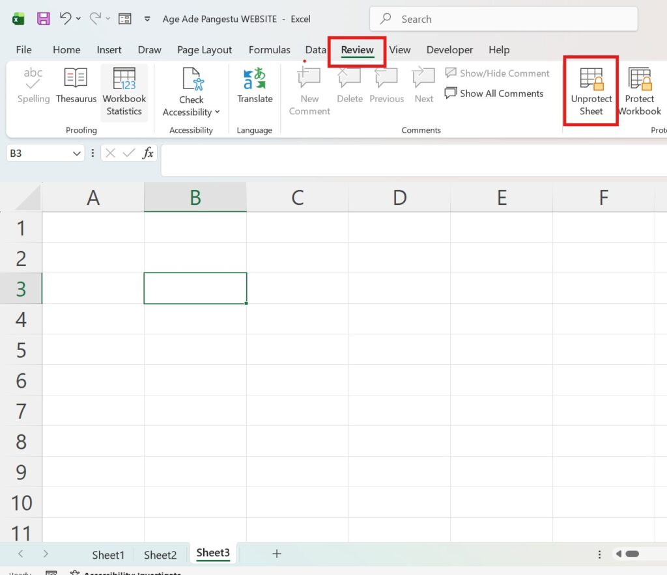Image resolution: width=667 pixels, height=575 pixels.
Task: Switch to the Insert tab
Action: coord(109,49)
